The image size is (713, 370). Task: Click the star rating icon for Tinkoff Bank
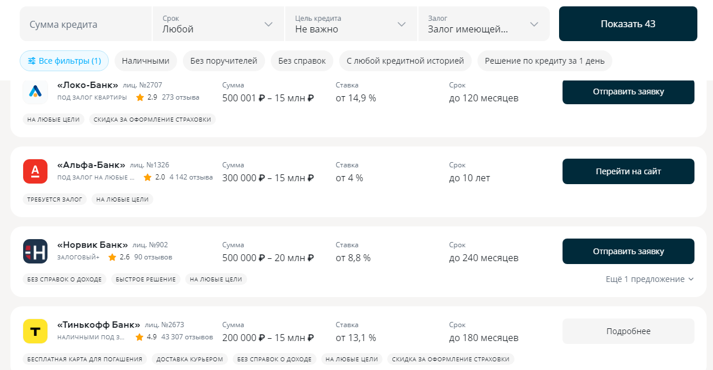point(139,336)
